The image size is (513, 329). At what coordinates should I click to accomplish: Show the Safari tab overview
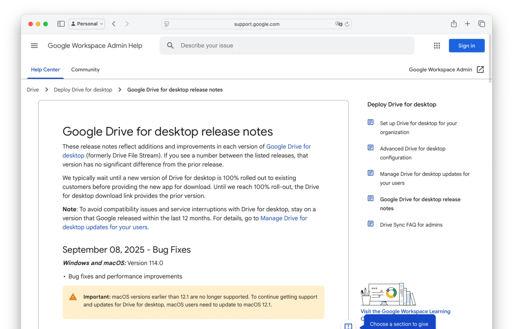point(482,24)
